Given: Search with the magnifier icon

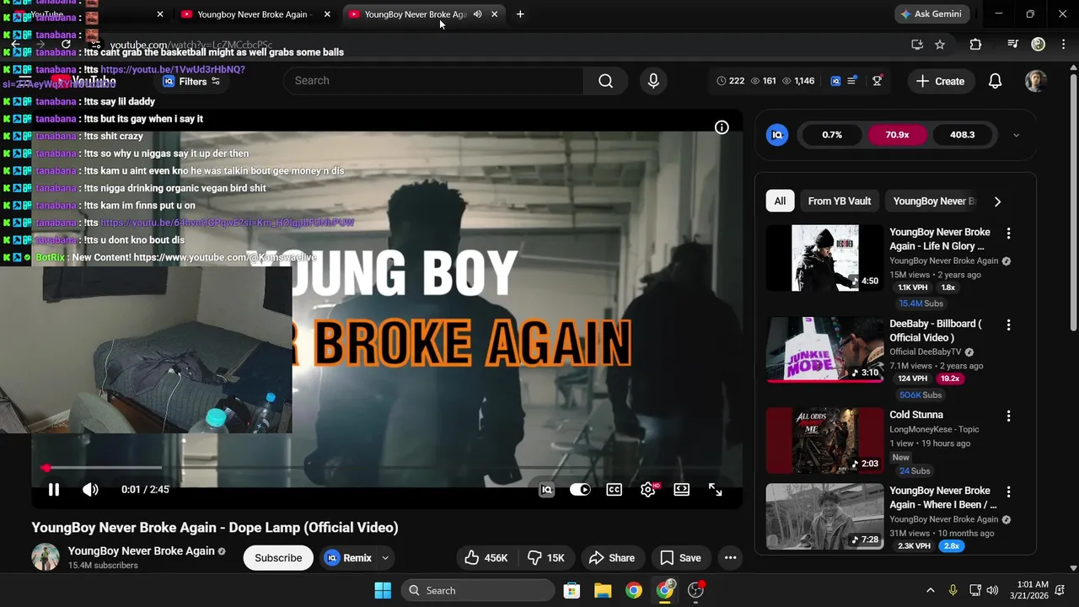Looking at the screenshot, I should [605, 81].
